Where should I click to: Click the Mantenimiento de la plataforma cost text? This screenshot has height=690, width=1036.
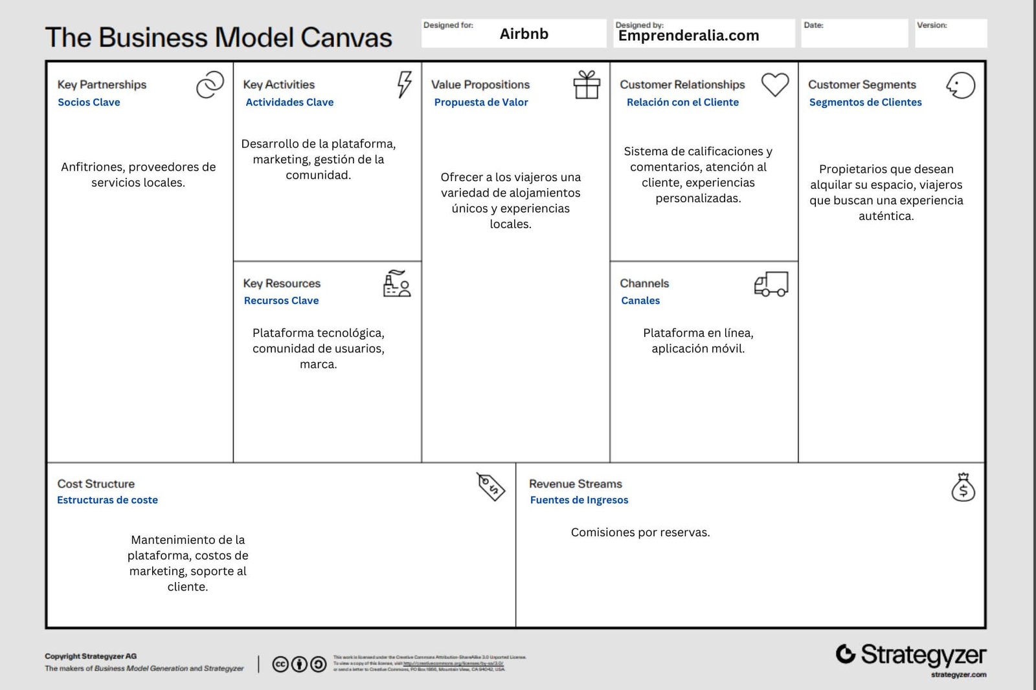pyautogui.click(x=188, y=563)
